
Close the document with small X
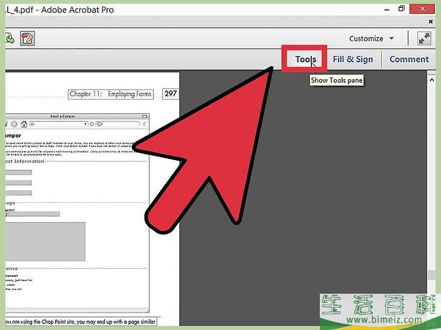point(430,21)
